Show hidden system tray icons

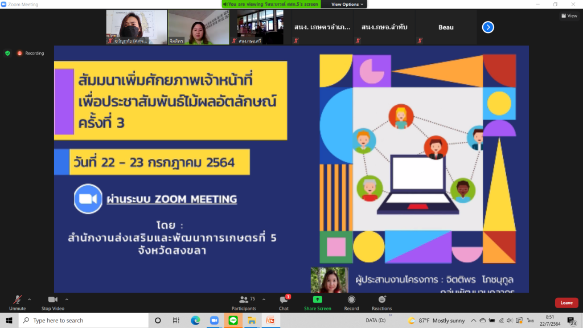473,320
